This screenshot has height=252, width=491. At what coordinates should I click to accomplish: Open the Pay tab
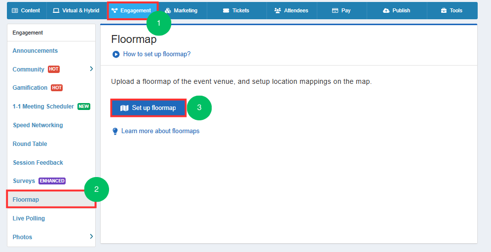pyautogui.click(x=341, y=10)
